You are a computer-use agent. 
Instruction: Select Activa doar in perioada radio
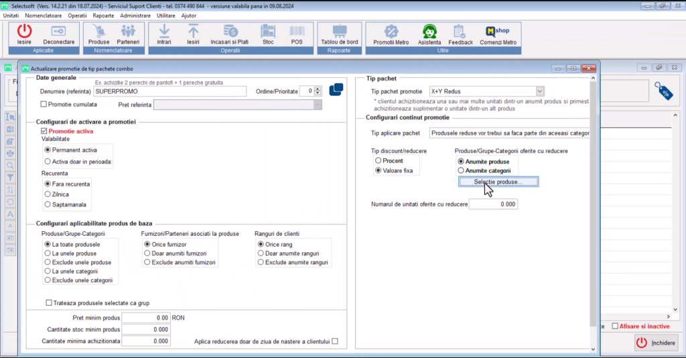pos(48,162)
